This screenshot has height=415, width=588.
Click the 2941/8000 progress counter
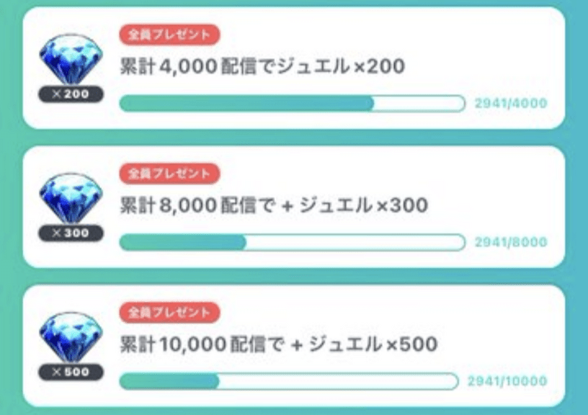pos(511,242)
